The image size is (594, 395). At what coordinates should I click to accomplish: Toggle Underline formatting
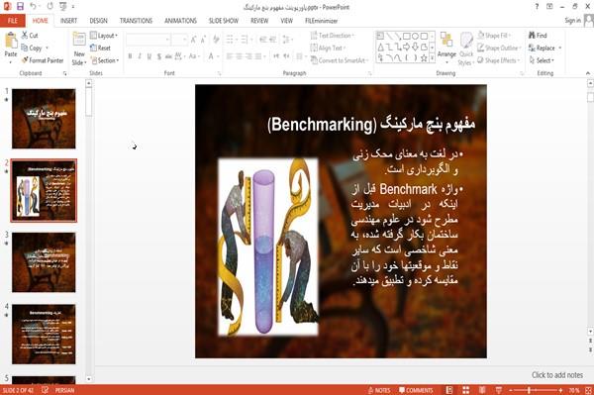pos(149,56)
